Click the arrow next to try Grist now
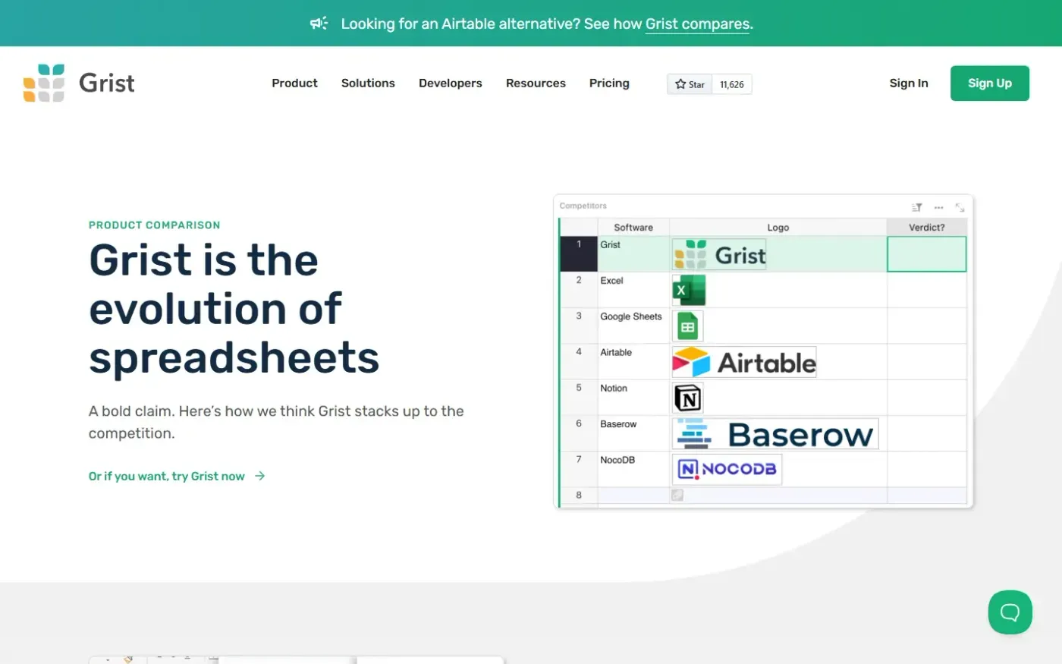 point(260,476)
